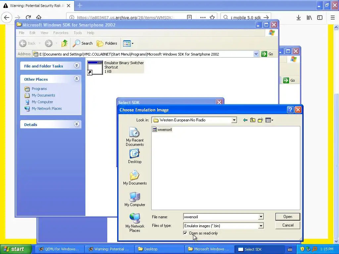Open My Documents link in Other Places

[43, 95]
